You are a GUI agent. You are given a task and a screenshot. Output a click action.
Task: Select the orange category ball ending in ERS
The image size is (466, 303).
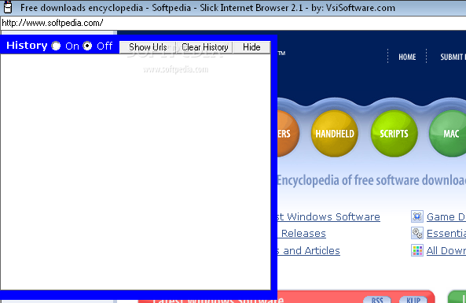288,133
